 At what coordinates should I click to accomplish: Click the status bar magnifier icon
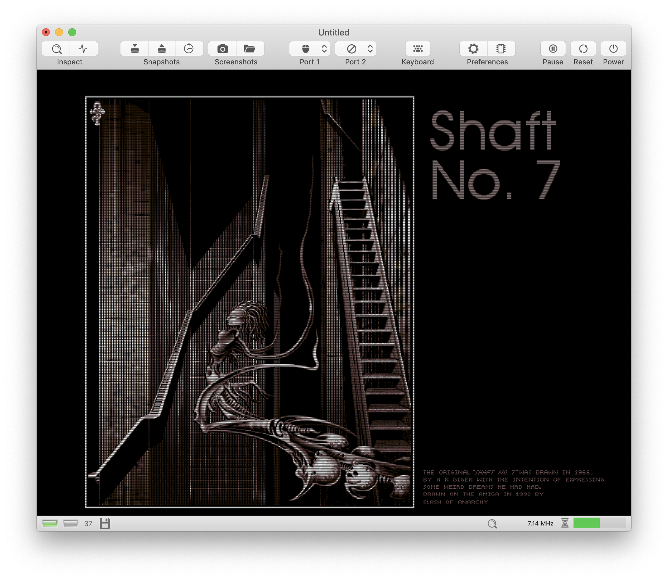pos(492,524)
